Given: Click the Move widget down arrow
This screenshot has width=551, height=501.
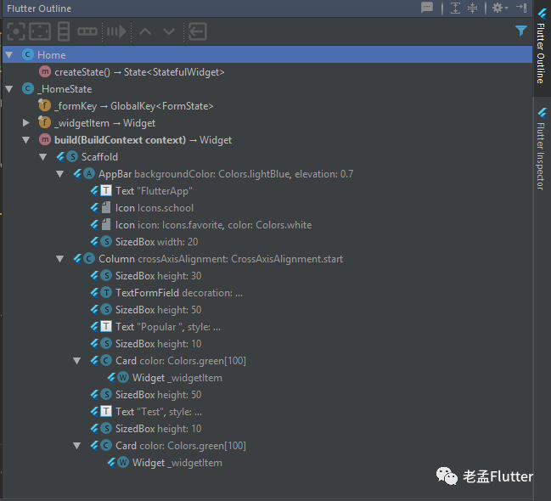Looking at the screenshot, I should pos(169,31).
